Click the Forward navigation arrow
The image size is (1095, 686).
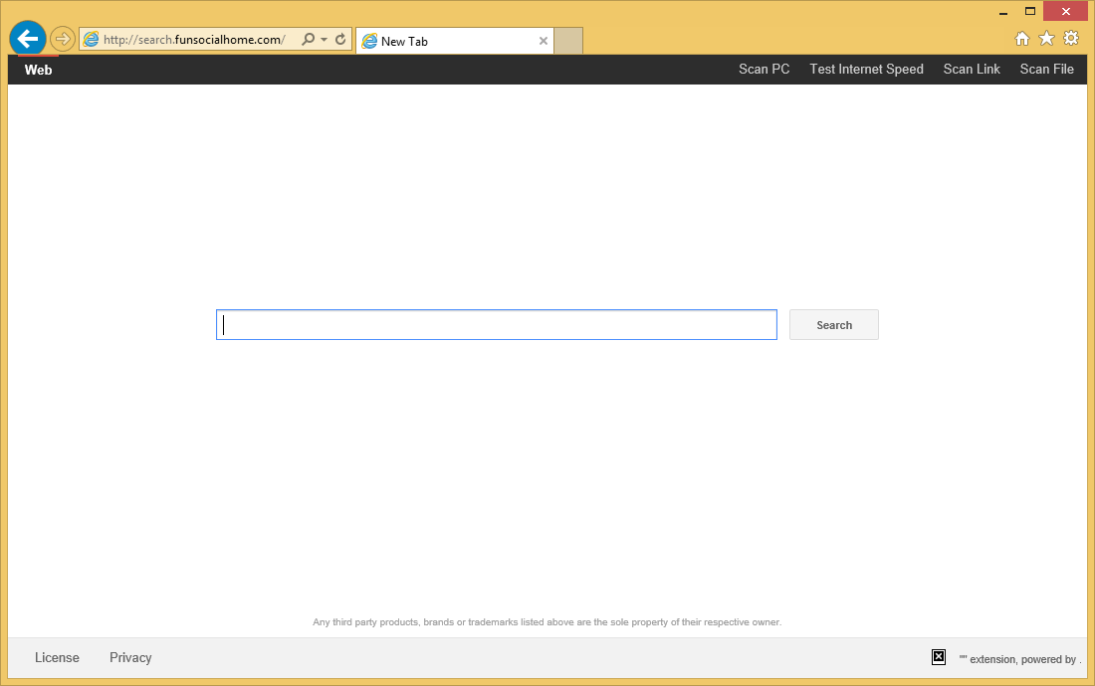(63, 39)
